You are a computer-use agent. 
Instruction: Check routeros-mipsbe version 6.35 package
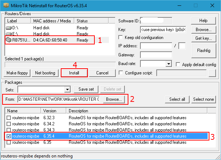pyautogui.click(x=9, y=142)
